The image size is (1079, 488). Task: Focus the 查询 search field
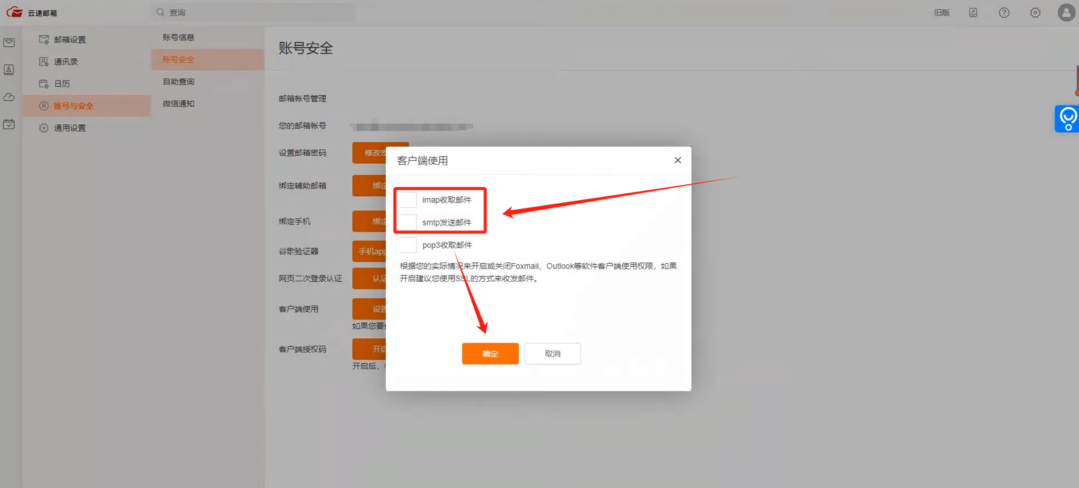[x=253, y=12]
